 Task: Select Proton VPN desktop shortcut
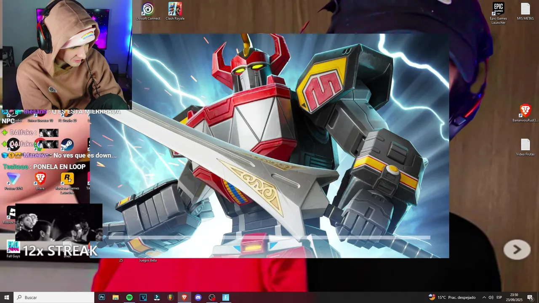point(13,181)
